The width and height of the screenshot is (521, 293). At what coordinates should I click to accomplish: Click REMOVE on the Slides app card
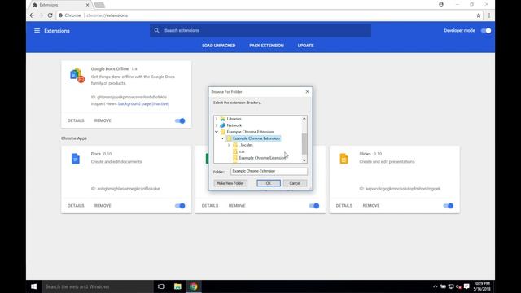(x=371, y=206)
